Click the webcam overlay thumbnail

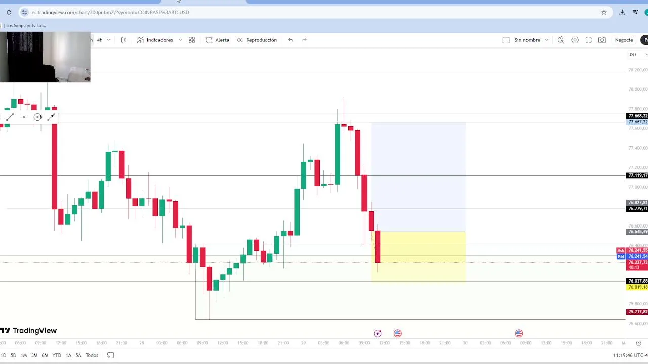(45, 57)
